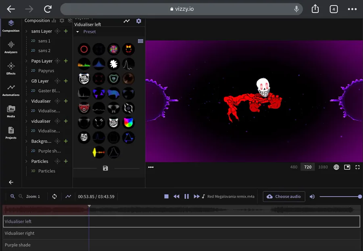Image resolution: width=363 pixels, height=251 pixels.
Task: Go to the Automations tab
Action: pos(11,90)
